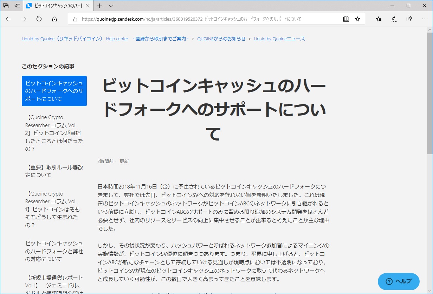Open the Reading view icon in address bar
The height and width of the screenshot is (294, 433).
346,19
